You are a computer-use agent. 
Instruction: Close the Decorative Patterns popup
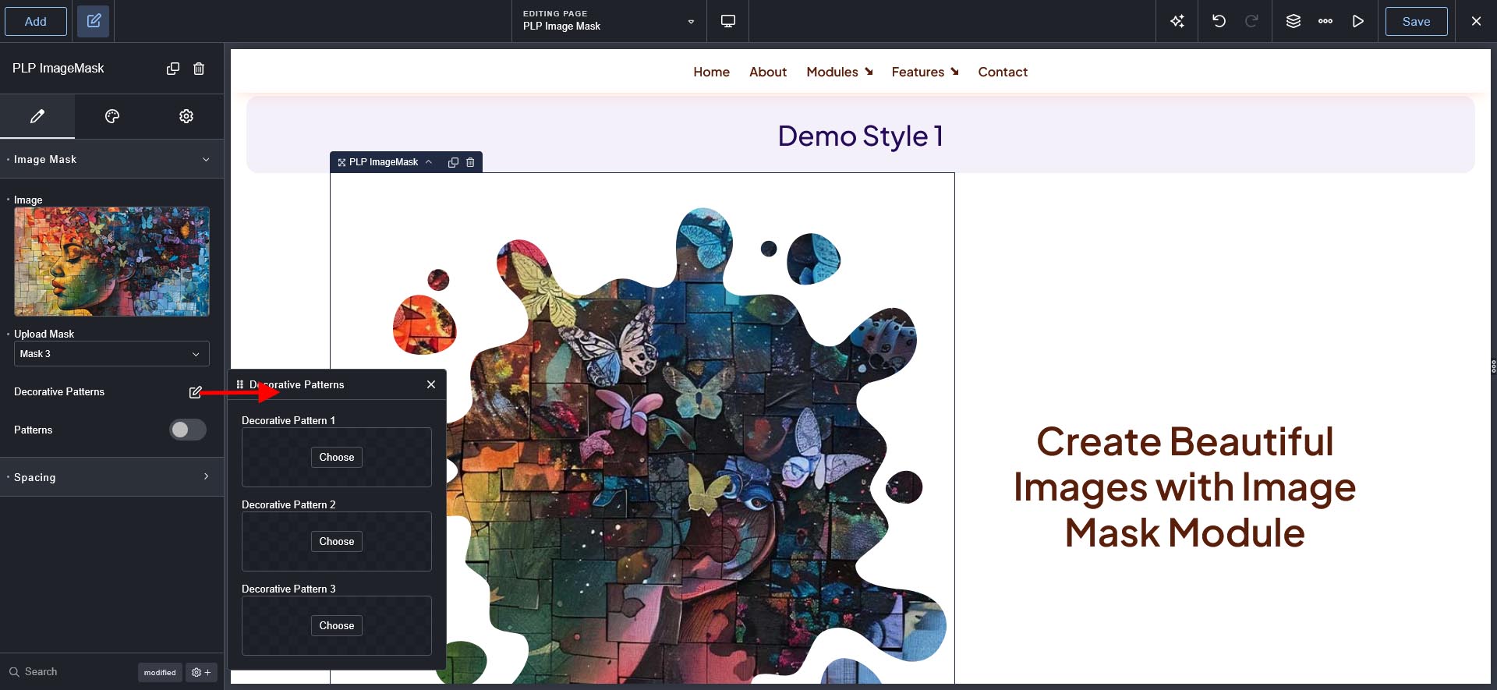[431, 384]
